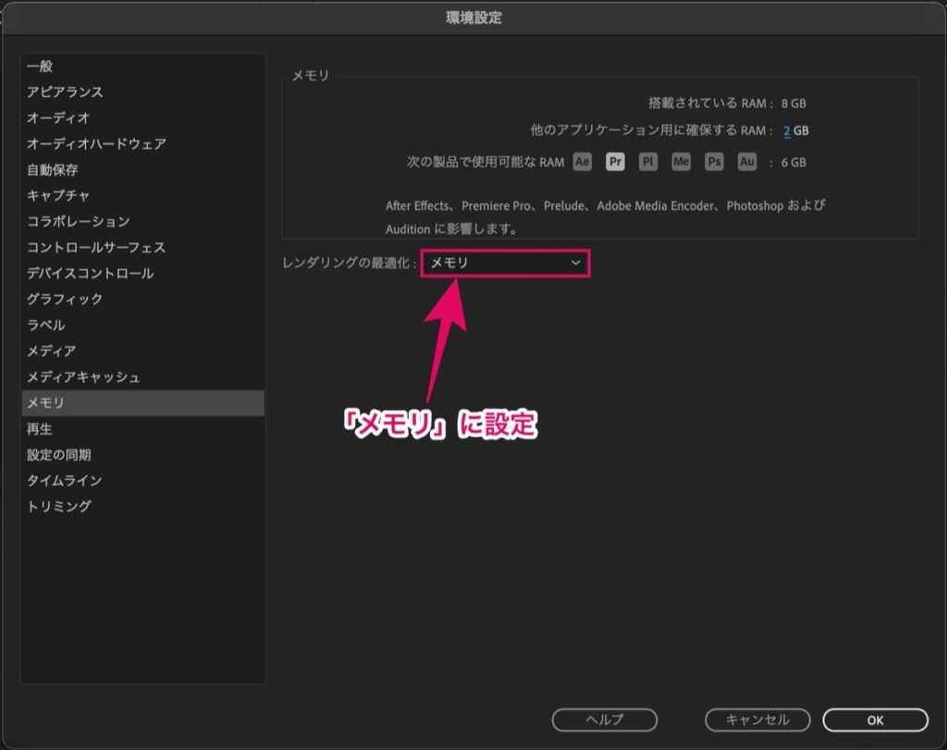Go to 自動保存 settings
Screen dimensions: 947x750
[143, 169]
